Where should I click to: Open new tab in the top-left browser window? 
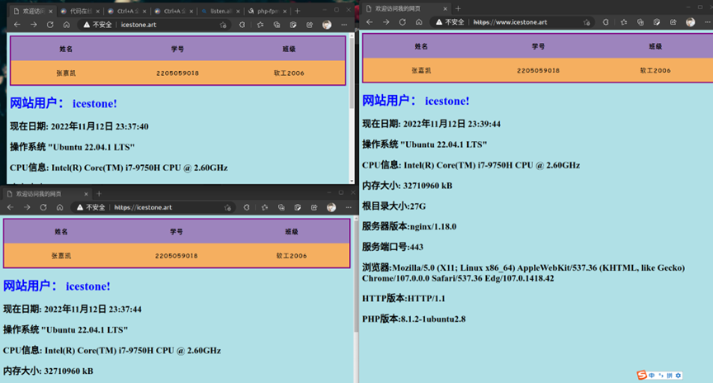(x=298, y=12)
